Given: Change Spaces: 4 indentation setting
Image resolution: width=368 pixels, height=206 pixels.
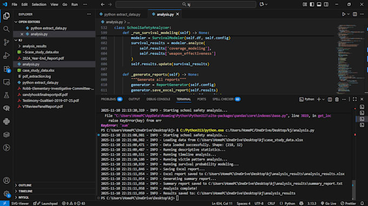Looking at the screenshot, I should 244,203.
